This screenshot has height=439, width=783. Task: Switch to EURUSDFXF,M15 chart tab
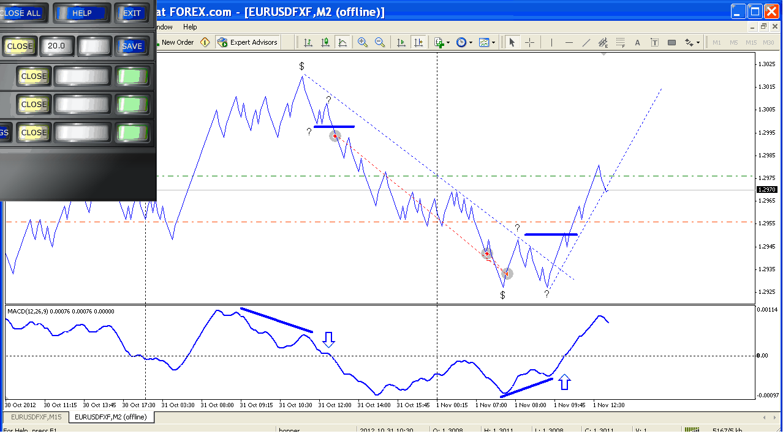36,417
